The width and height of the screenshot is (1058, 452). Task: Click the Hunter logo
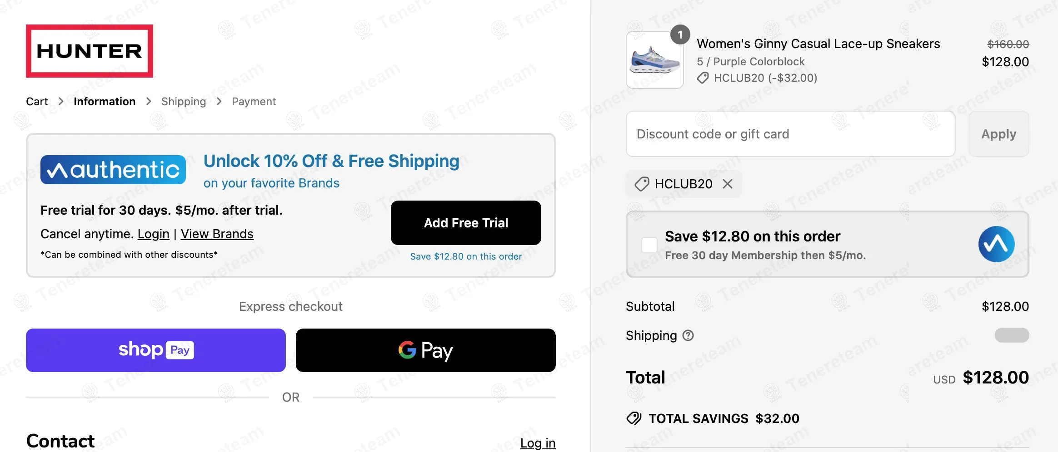(x=90, y=51)
